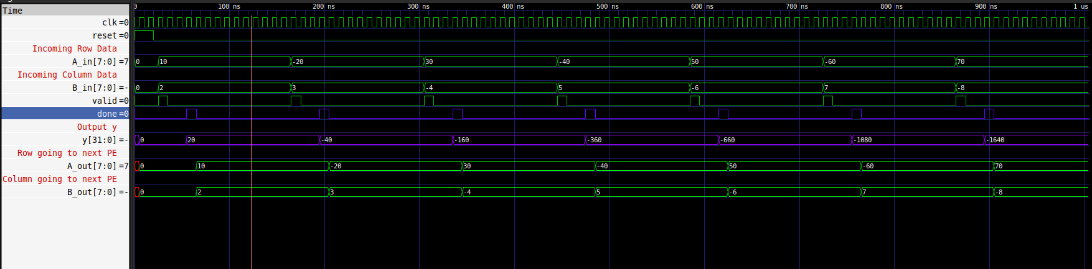Click the 800 ns mark on time ruler
1092x269 pixels.
[892, 6]
